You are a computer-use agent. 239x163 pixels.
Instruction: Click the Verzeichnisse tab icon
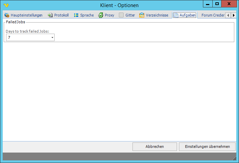click(x=142, y=15)
